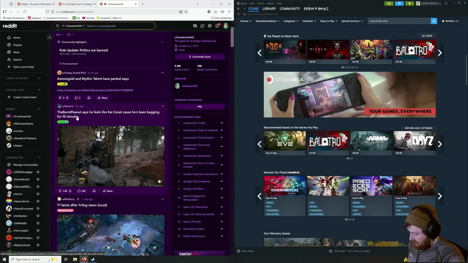Switch to Steam COMMUNITY tab
The image size is (468, 263).
[x=290, y=9]
